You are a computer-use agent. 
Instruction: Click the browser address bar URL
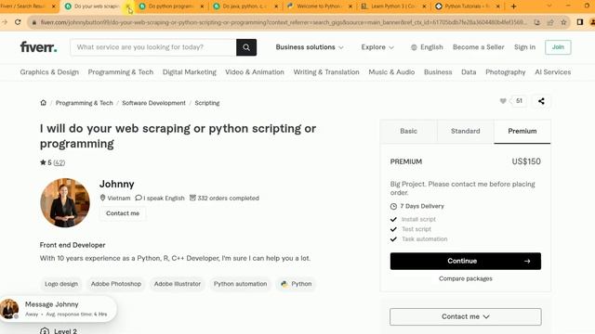coord(283,22)
